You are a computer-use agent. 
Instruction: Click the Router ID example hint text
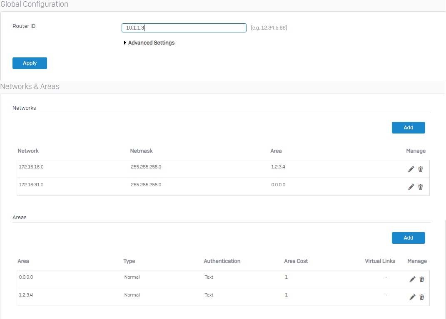[x=269, y=28]
